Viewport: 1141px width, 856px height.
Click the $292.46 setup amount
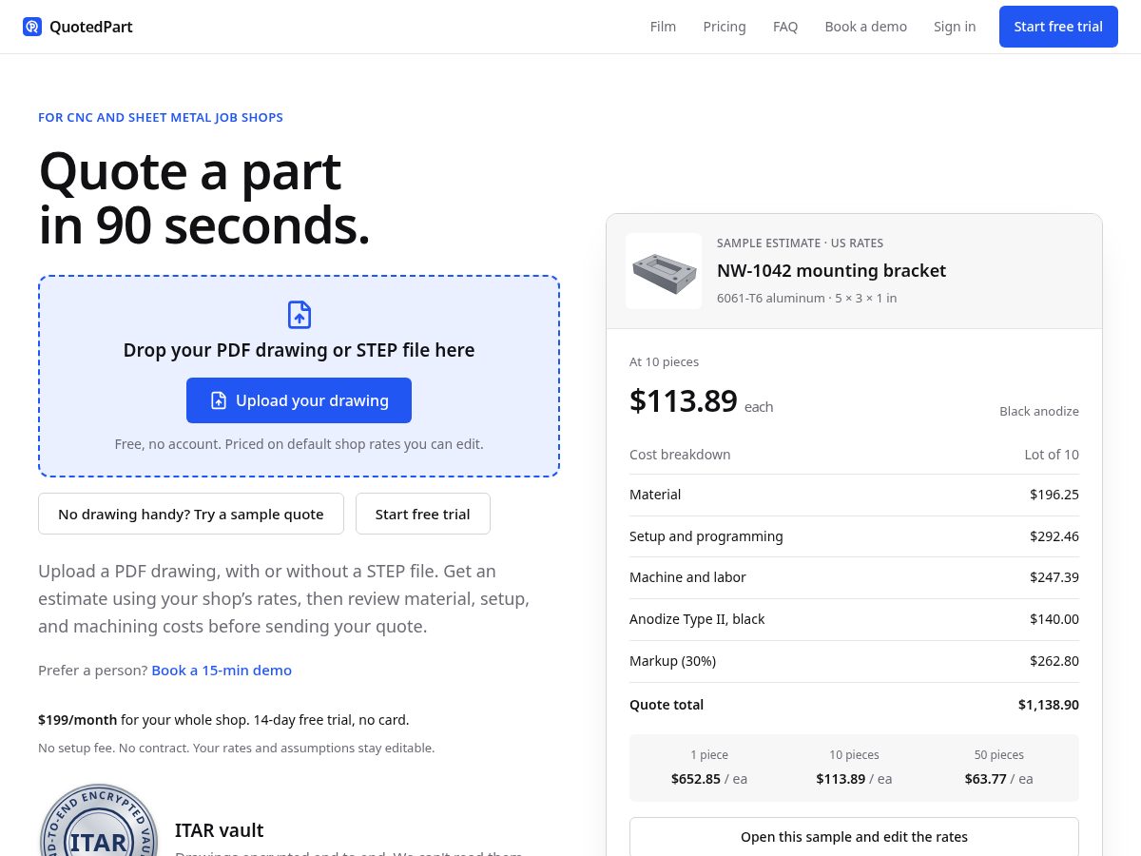(x=1054, y=536)
